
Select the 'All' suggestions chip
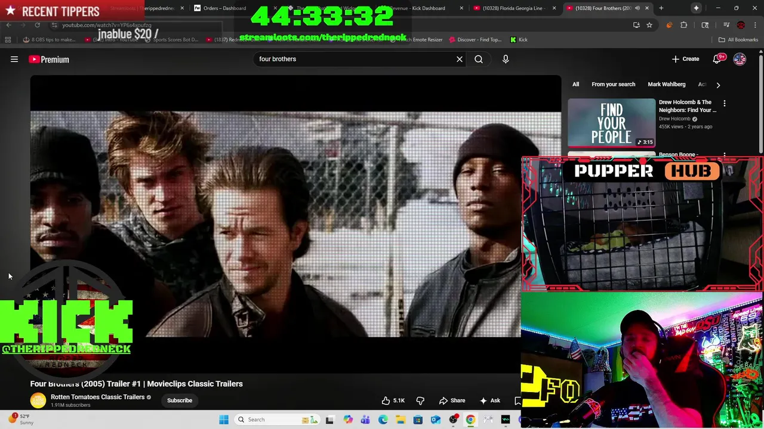tap(575, 85)
